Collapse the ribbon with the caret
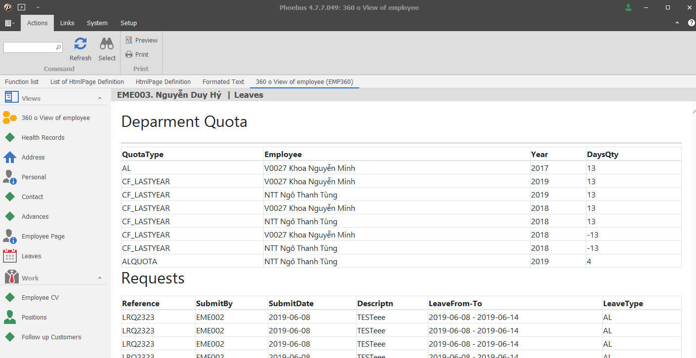Image resolution: width=696 pixels, height=358 pixels. tap(677, 23)
